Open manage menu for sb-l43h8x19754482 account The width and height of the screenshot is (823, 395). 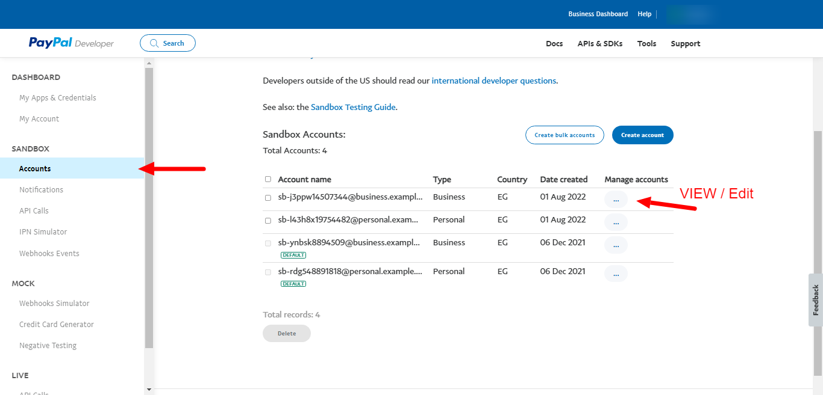(616, 222)
